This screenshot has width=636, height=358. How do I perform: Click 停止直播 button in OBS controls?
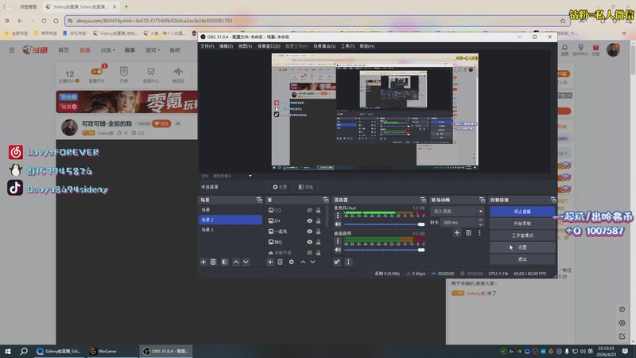pyautogui.click(x=522, y=212)
